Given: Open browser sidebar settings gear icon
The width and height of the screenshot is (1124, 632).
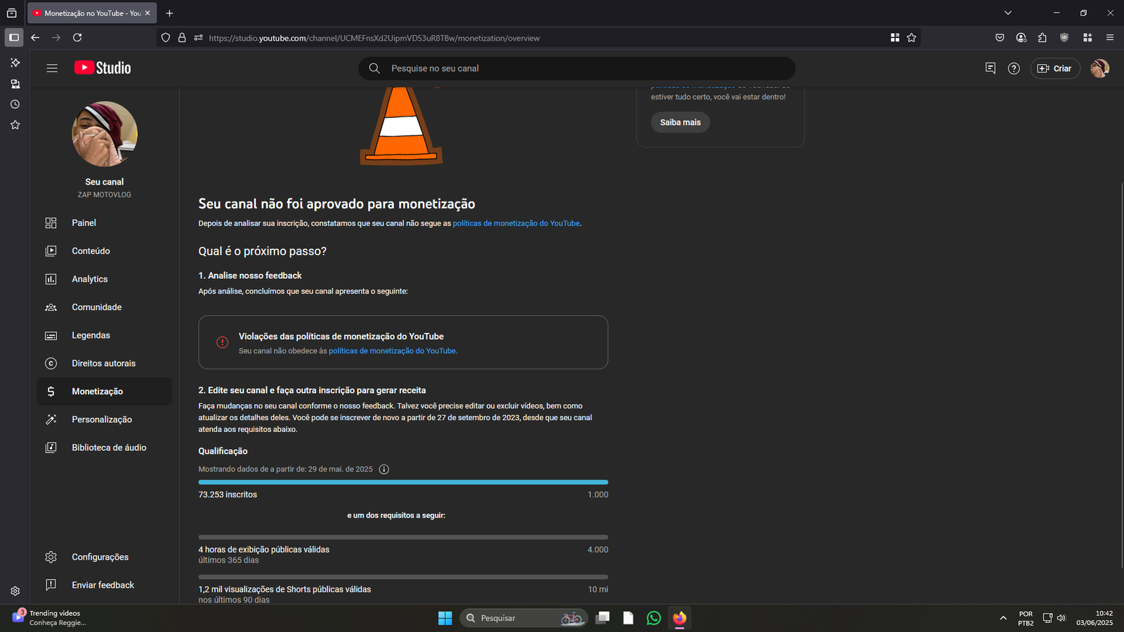Looking at the screenshot, I should click(15, 591).
